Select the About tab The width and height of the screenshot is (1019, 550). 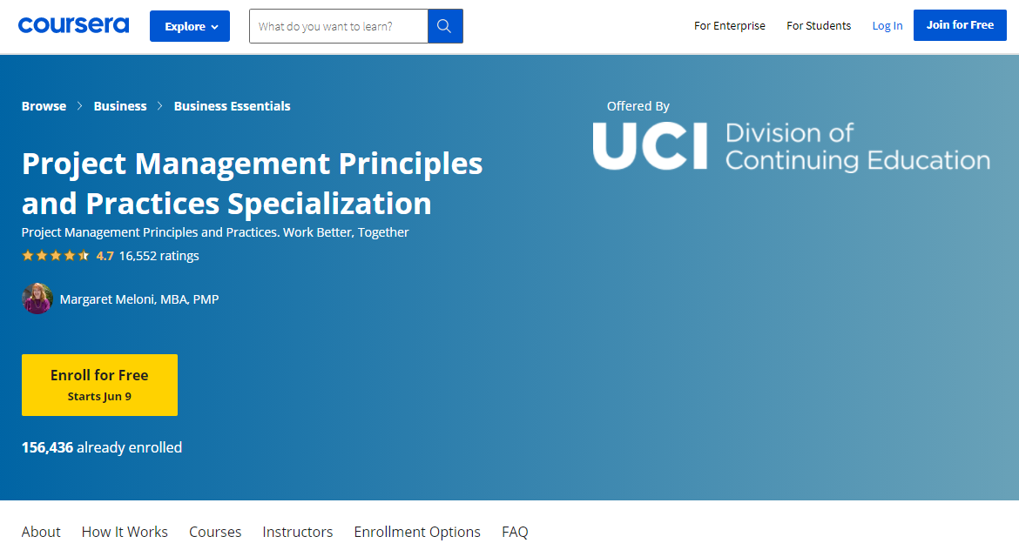click(x=41, y=532)
